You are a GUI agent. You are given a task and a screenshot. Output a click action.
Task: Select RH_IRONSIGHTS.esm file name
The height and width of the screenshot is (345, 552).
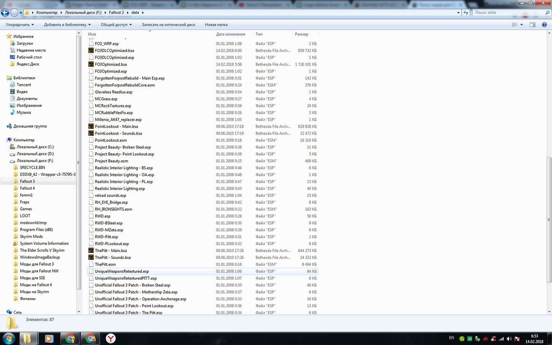(x=113, y=209)
